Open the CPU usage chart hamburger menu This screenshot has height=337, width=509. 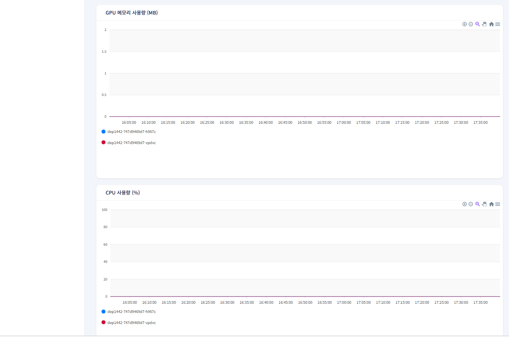(x=498, y=204)
